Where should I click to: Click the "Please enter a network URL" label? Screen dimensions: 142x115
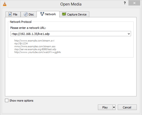(x=28, y=28)
